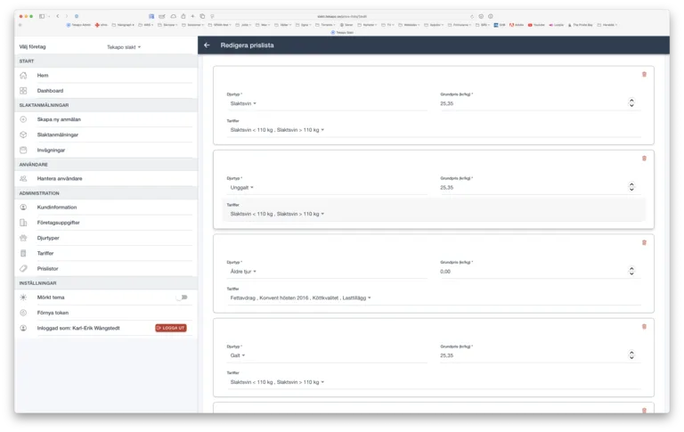Toggle the Mörkt tema switch

point(182,298)
